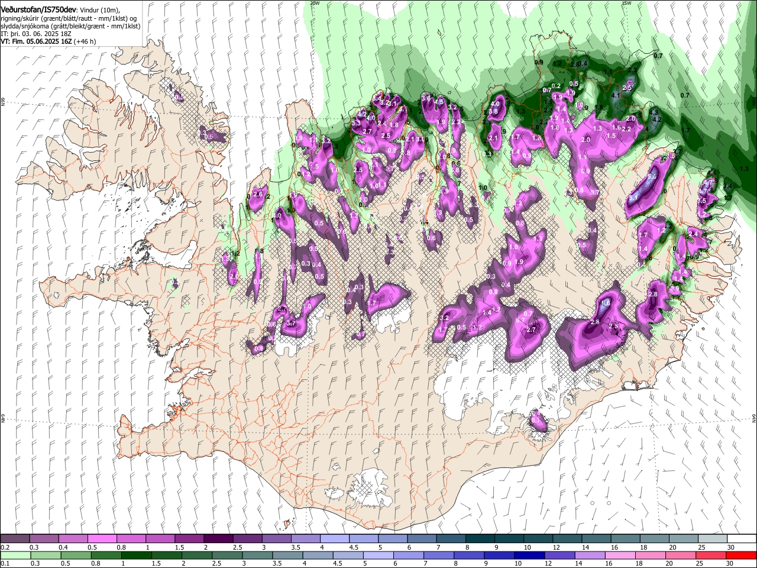757x568 pixels.
Task: Click the 5.1 precipitation value on the map
Action: (633, 198)
